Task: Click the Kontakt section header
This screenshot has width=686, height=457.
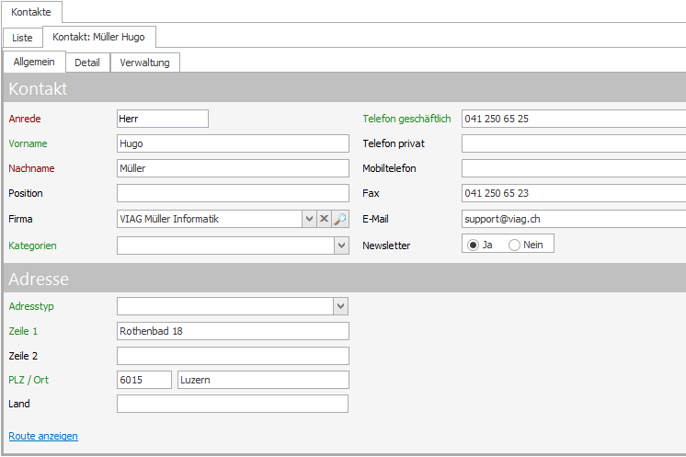Action: pos(345,88)
